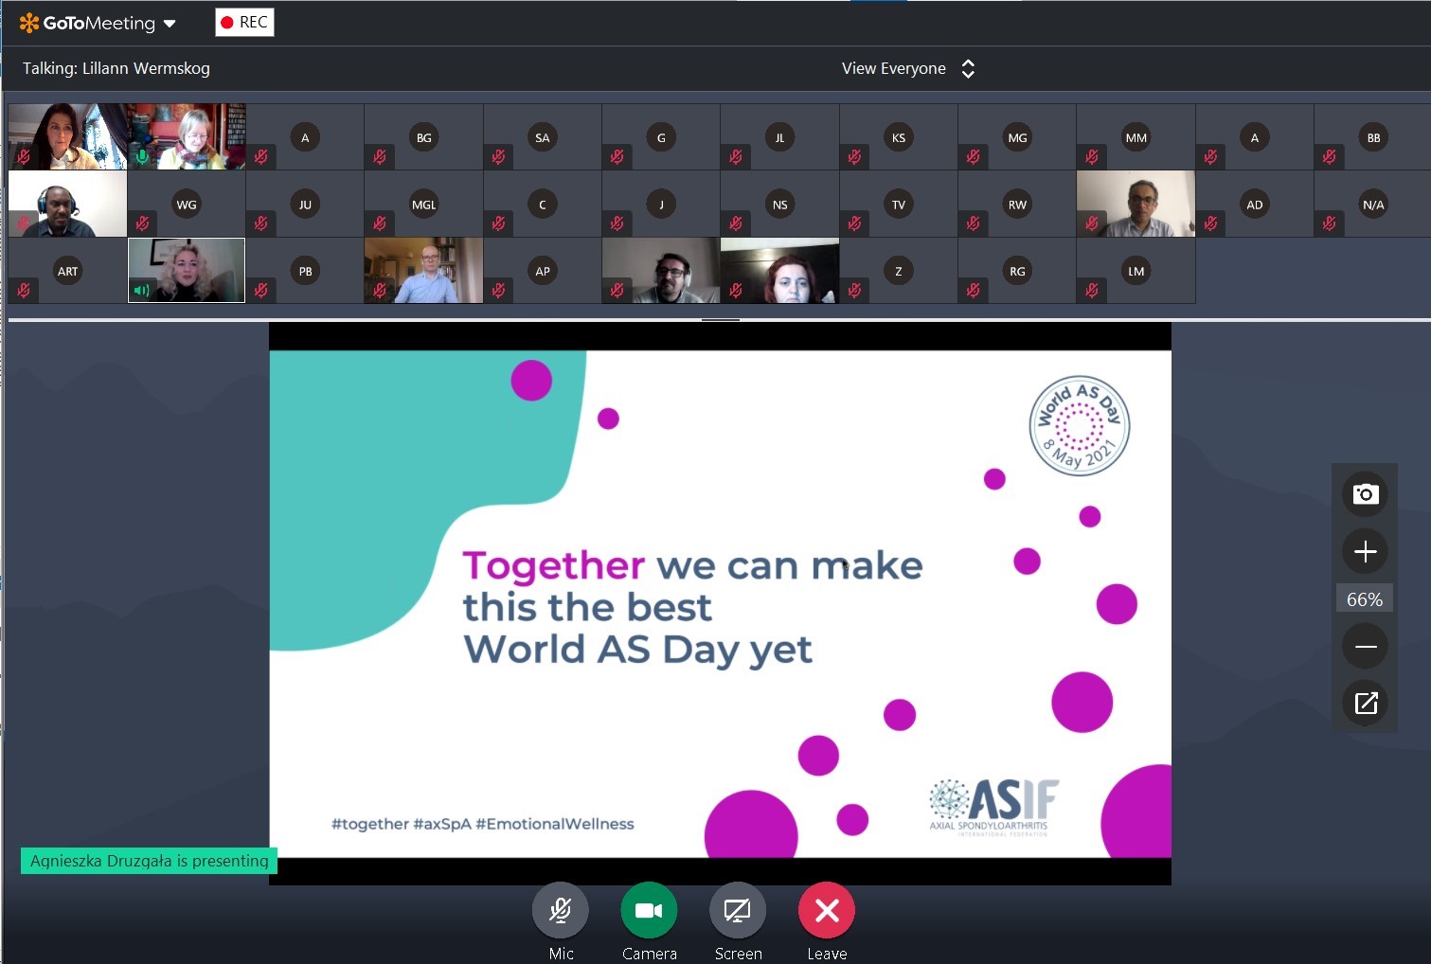Click the WG participant avatar

coord(187,205)
